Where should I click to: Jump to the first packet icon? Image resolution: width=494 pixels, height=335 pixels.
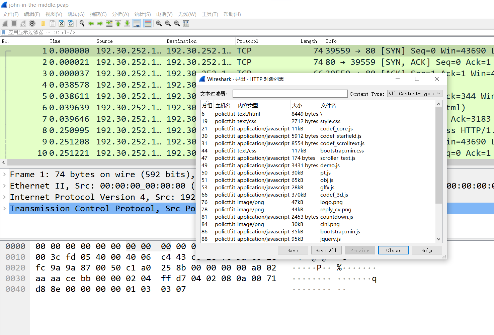118,23
